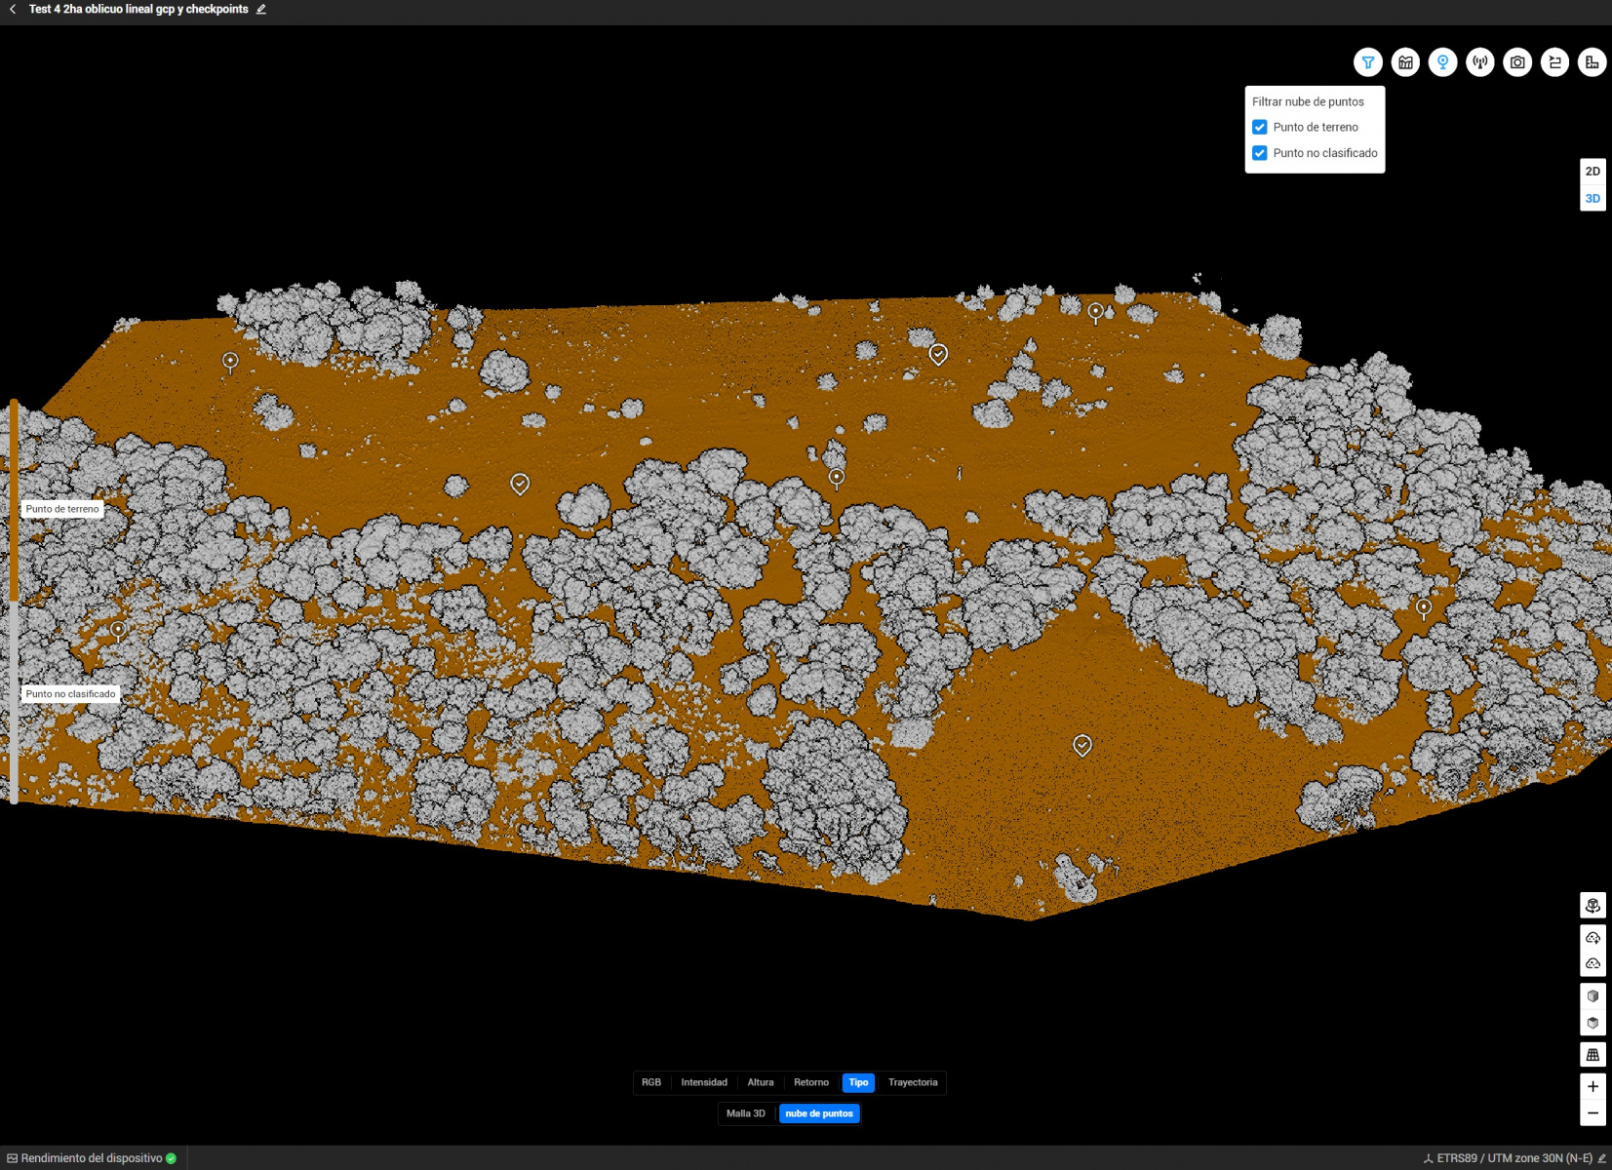Uncheck the Punto de terreno checkbox
Screen dimensions: 1612x1170
click(x=1260, y=128)
